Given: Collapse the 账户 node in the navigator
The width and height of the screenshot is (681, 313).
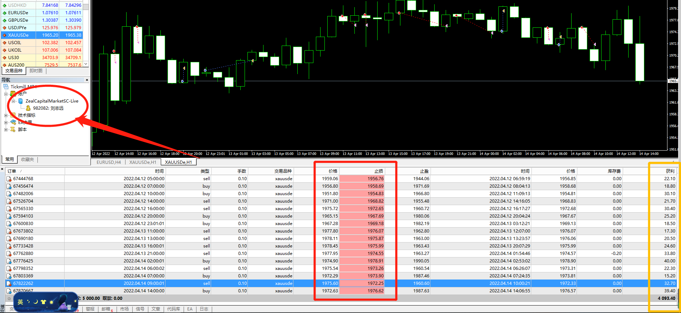Looking at the screenshot, I should coord(6,94).
